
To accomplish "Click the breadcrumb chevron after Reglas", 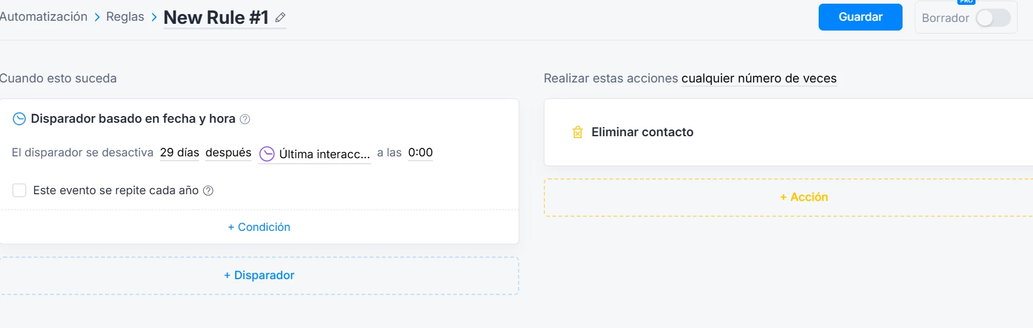I will pos(154,17).
